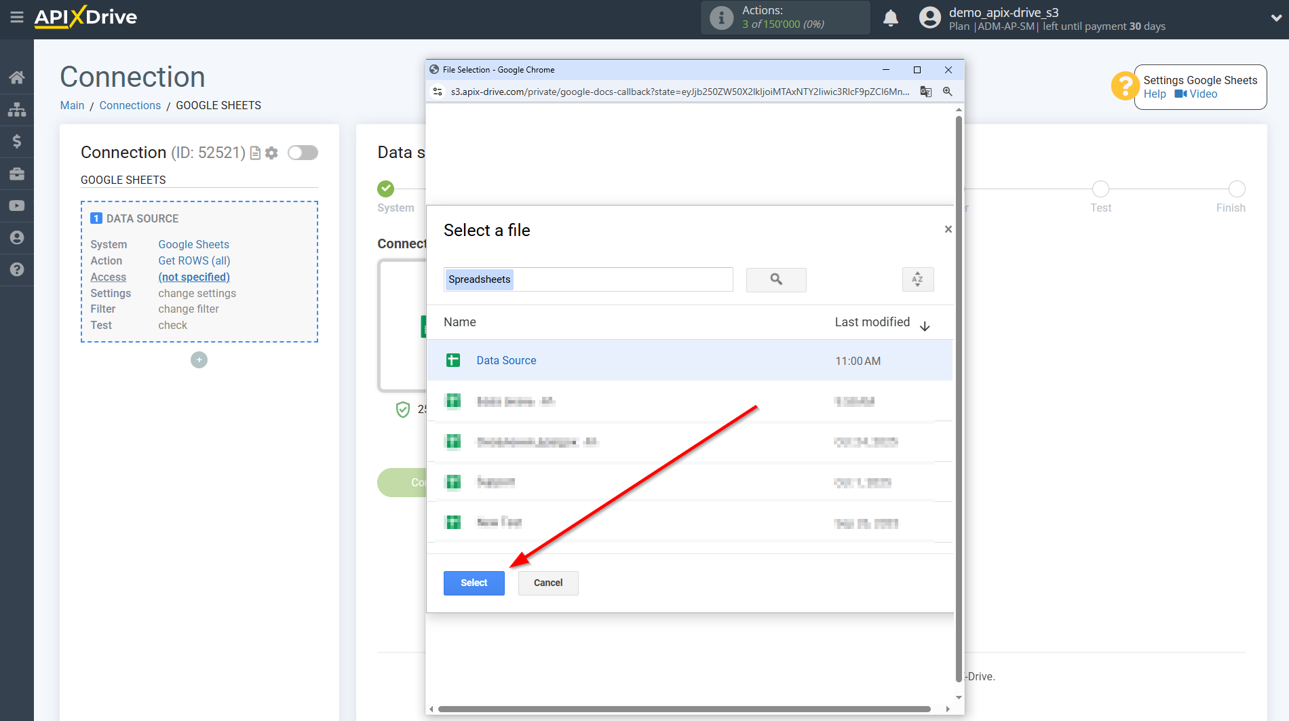
Task: Go to Connections breadcrumb
Action: click(130, 105)
